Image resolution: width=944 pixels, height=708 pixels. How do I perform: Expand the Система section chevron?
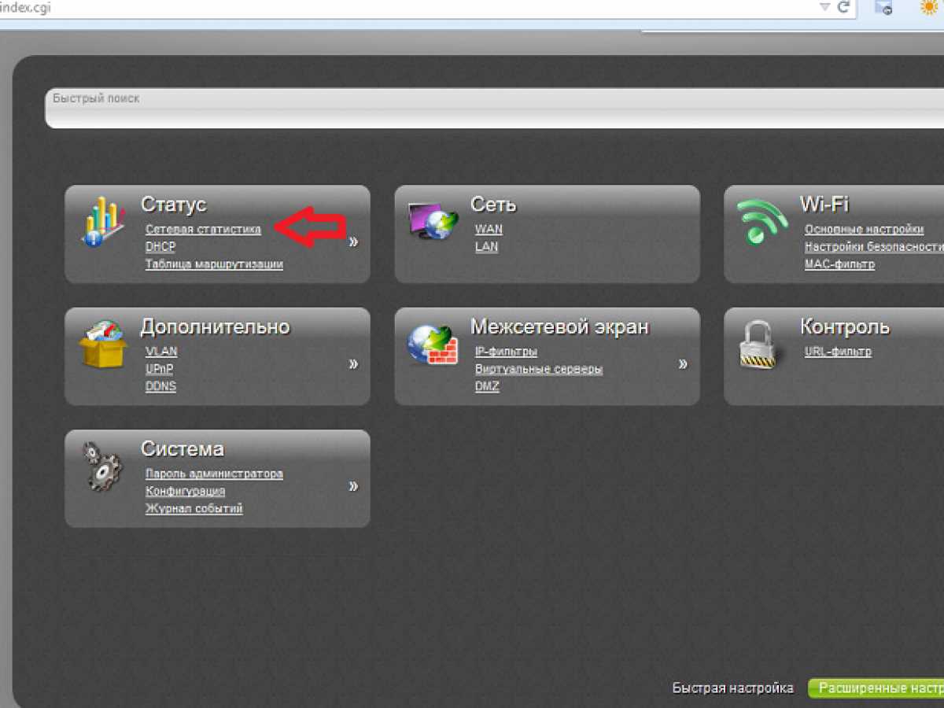[353, 486]
